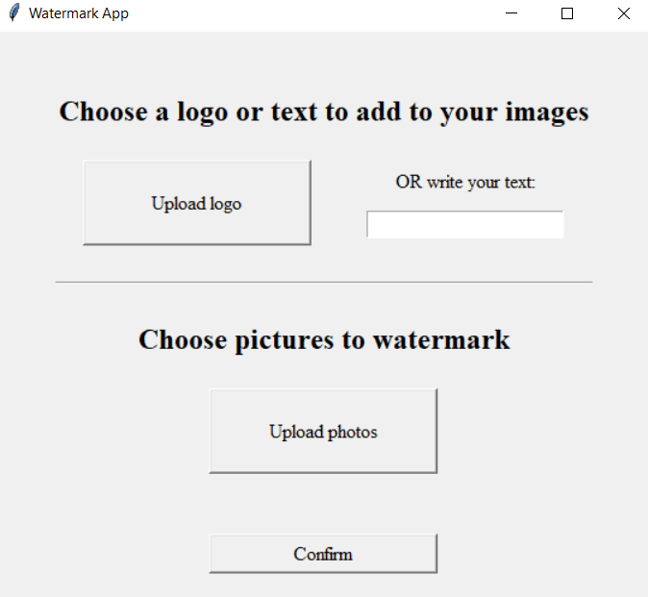Minimize the Watermark App window

[511, 13]
